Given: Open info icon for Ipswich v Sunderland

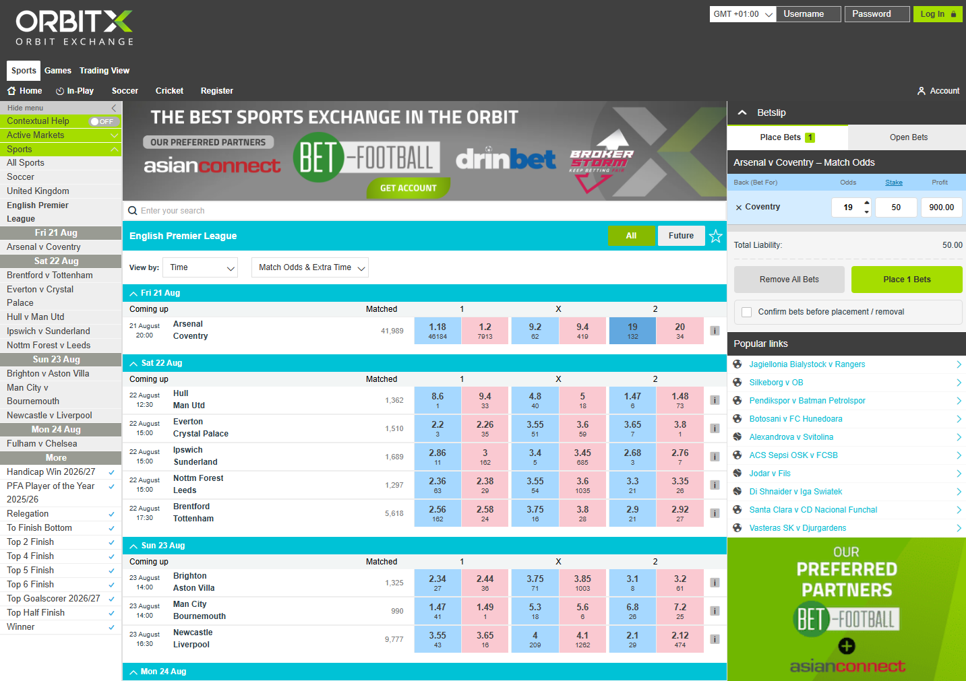Looking at the screenshot, I should 715,457.
